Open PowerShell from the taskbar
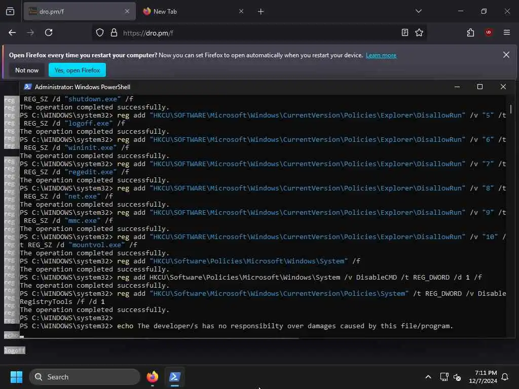This screenshot has height=389, width=519. tap(175, 377)
